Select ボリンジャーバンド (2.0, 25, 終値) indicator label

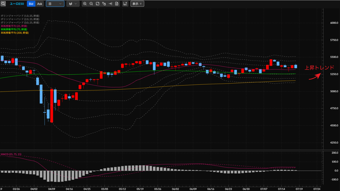pyautogui.click(x=20, y=19)
